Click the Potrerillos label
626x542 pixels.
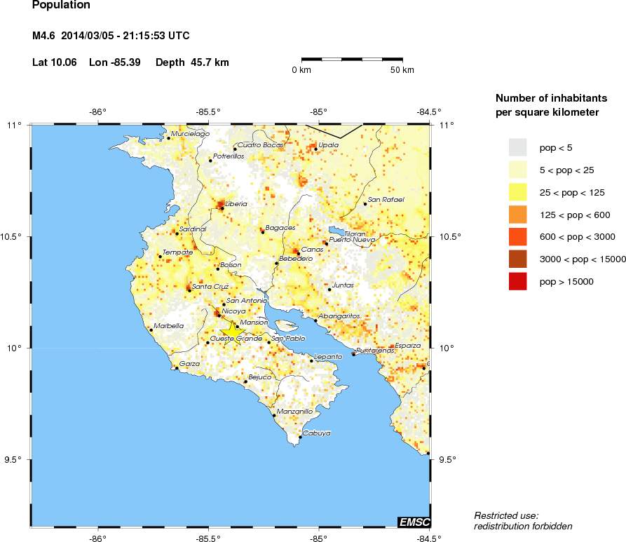coord(229,156)
